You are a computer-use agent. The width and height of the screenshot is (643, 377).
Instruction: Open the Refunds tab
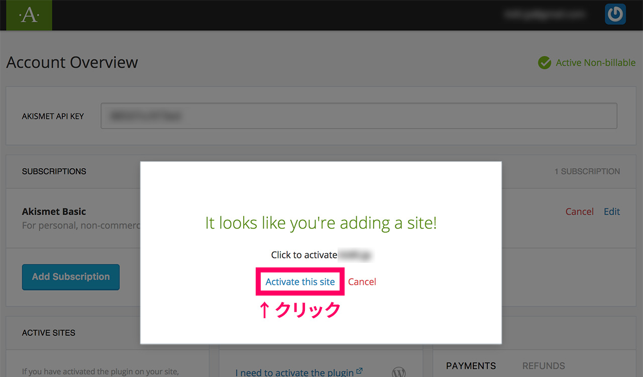[x=543, y=366]
